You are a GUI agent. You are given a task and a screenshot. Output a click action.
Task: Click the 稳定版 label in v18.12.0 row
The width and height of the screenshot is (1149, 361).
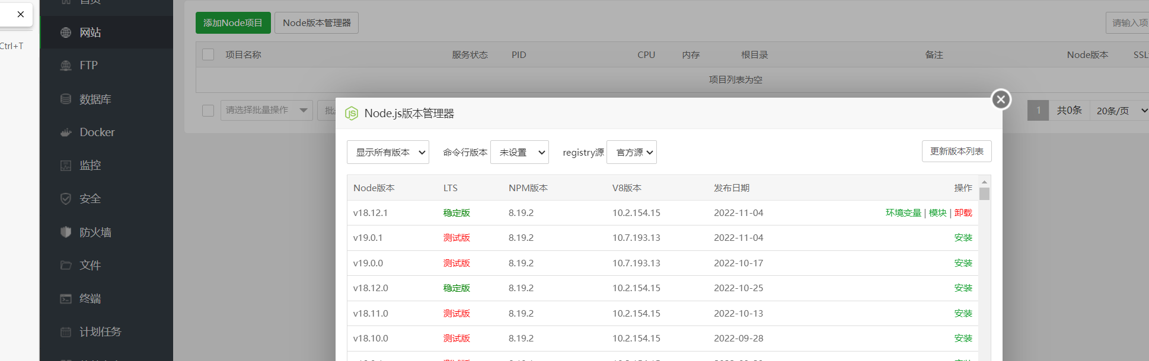457,288
